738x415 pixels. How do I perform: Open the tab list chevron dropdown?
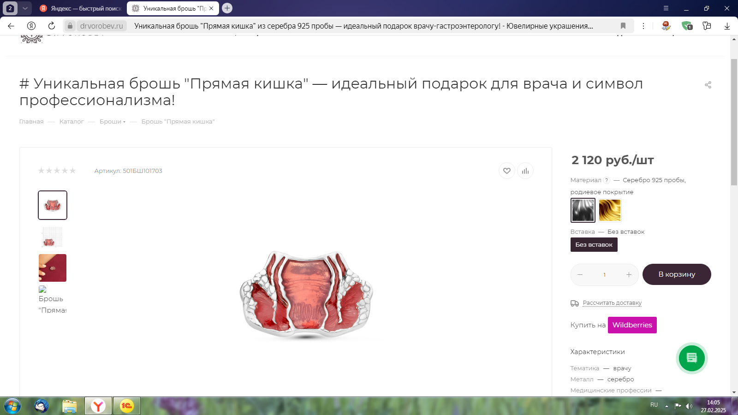pos(25,8)
